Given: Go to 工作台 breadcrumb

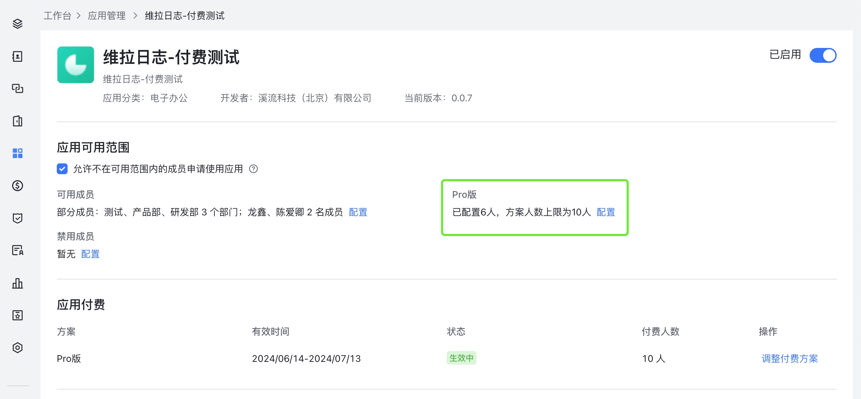Looking at the screenshot, I should pyautogui.click(x=57, y=16).
